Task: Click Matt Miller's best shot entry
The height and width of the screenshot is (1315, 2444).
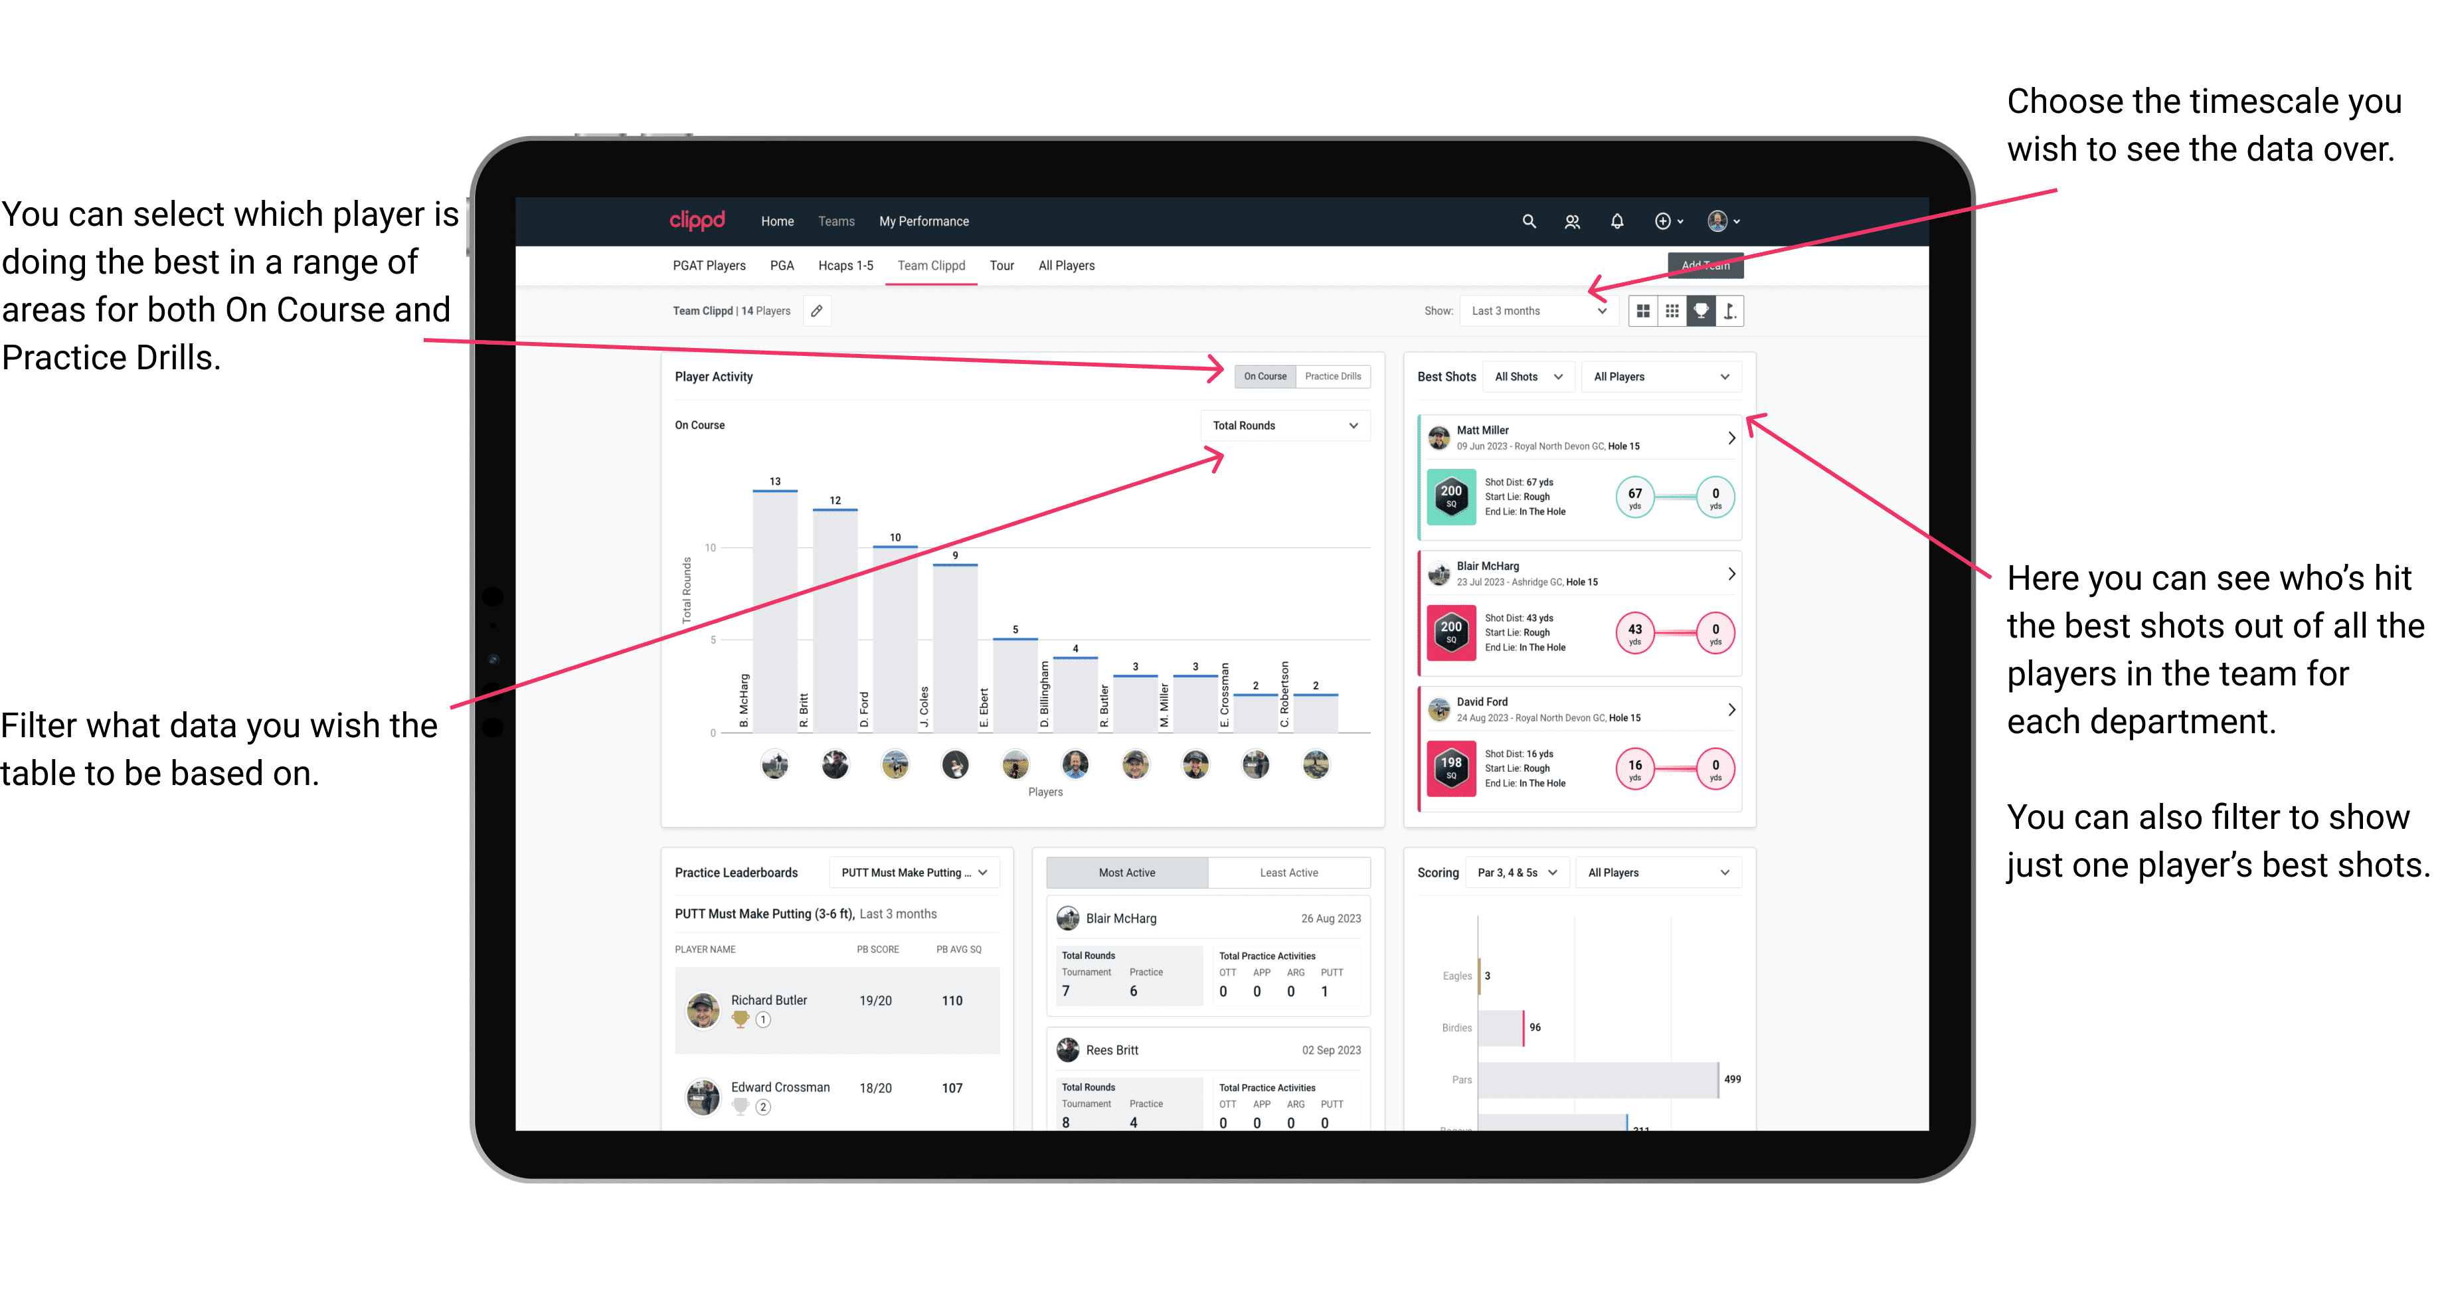Action: pos(1578,476)
